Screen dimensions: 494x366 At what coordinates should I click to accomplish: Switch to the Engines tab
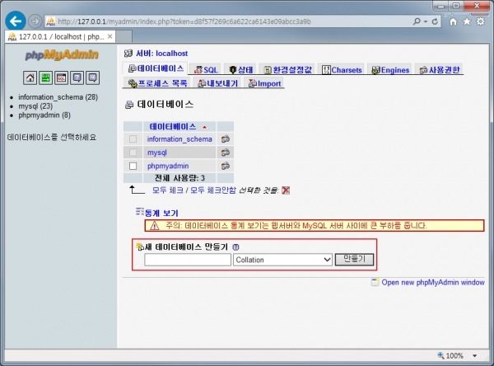click(390, 70)
